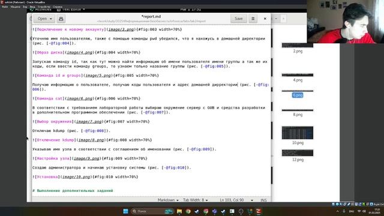The height and width of the screenshot is (216, 384).
Task: Open the Text Editor app menu in GNOME bar
Action: (71, 10)
